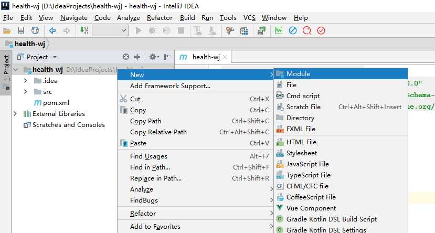Expand the .idea folder node

tap(26, 81)
